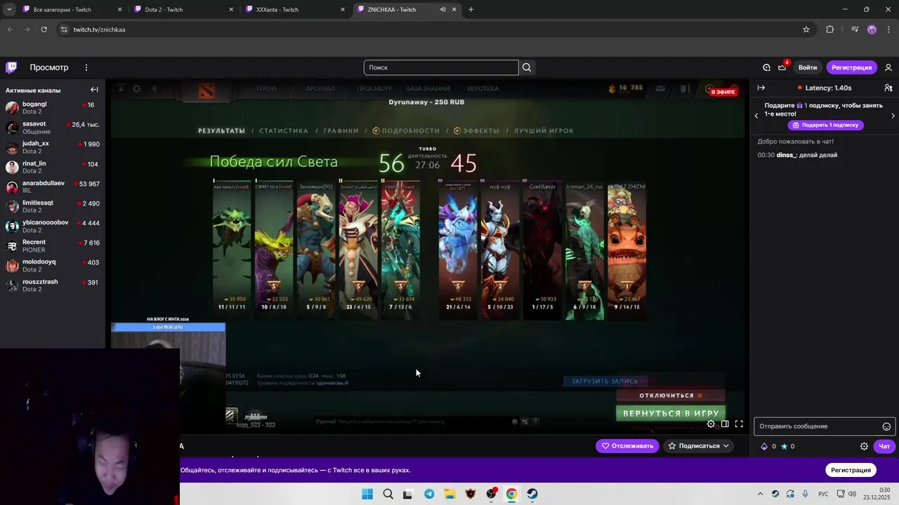Viewport: 899px width, 505px height.
Task: Click Подарить 1 подписку button
Action: [x=825, y=125]
